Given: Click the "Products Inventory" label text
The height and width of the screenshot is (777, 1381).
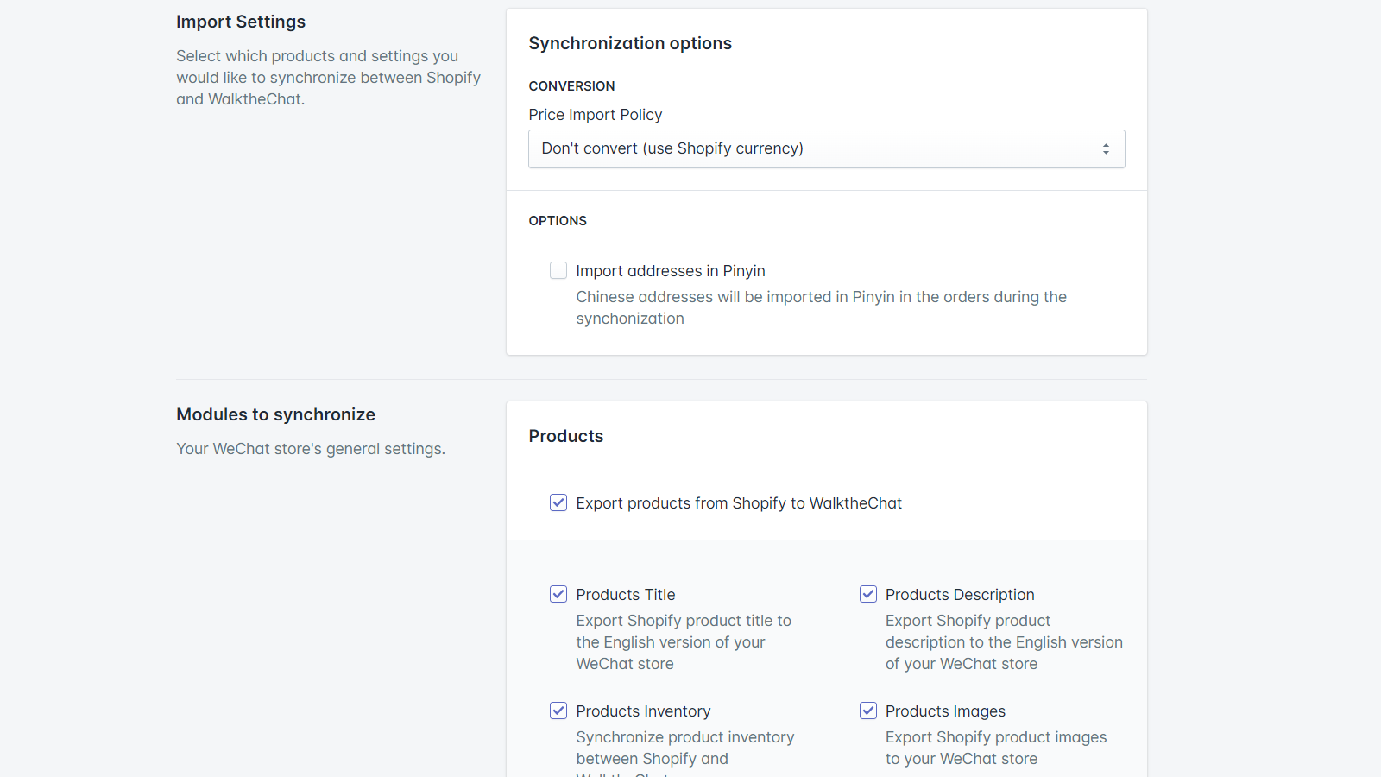Looking at the screenshot, I should pos(643,711).
